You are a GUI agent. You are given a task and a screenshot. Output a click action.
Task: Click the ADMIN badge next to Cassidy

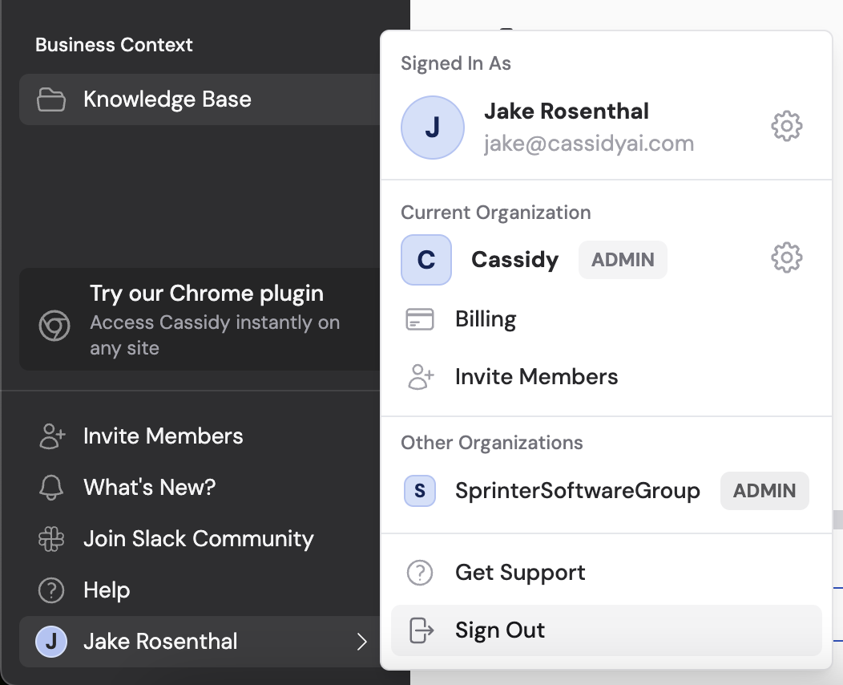click(623, 259)
